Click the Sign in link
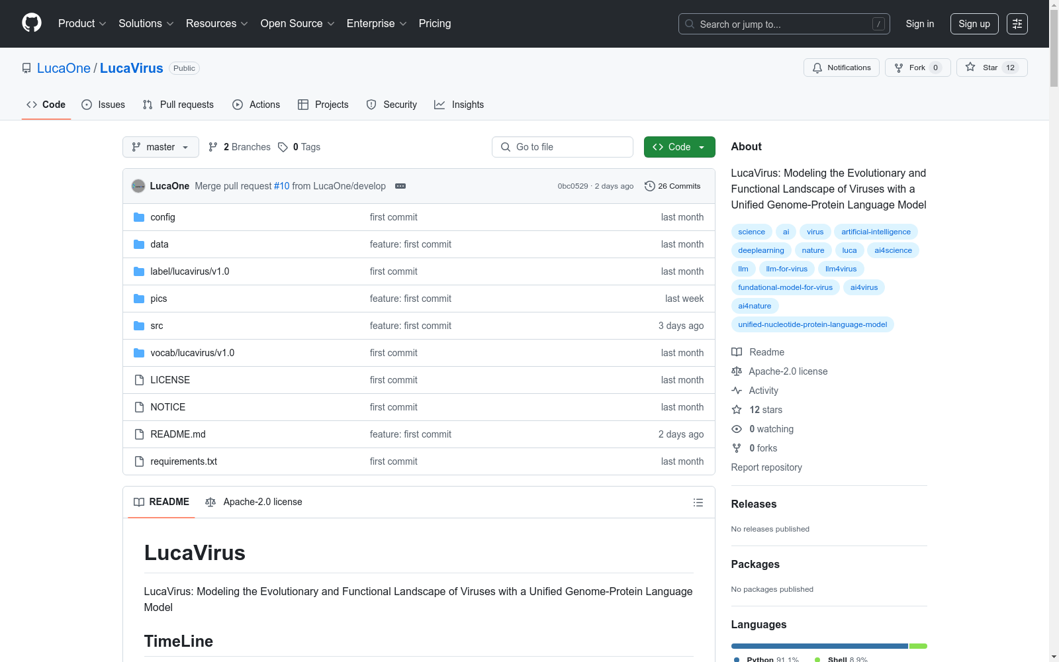 tap(920, 24)
